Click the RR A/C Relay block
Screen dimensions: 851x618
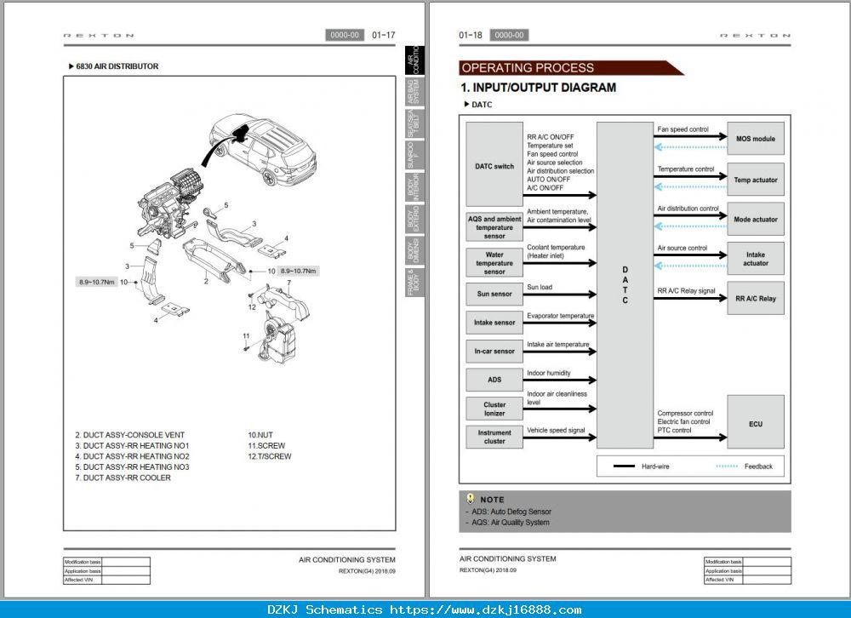click(x=756, y=298)
